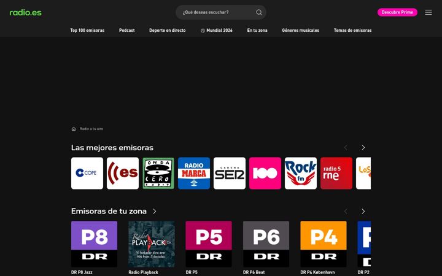Focus the ¿Qué deseas escuchar? search field

(x=221, y=12)
